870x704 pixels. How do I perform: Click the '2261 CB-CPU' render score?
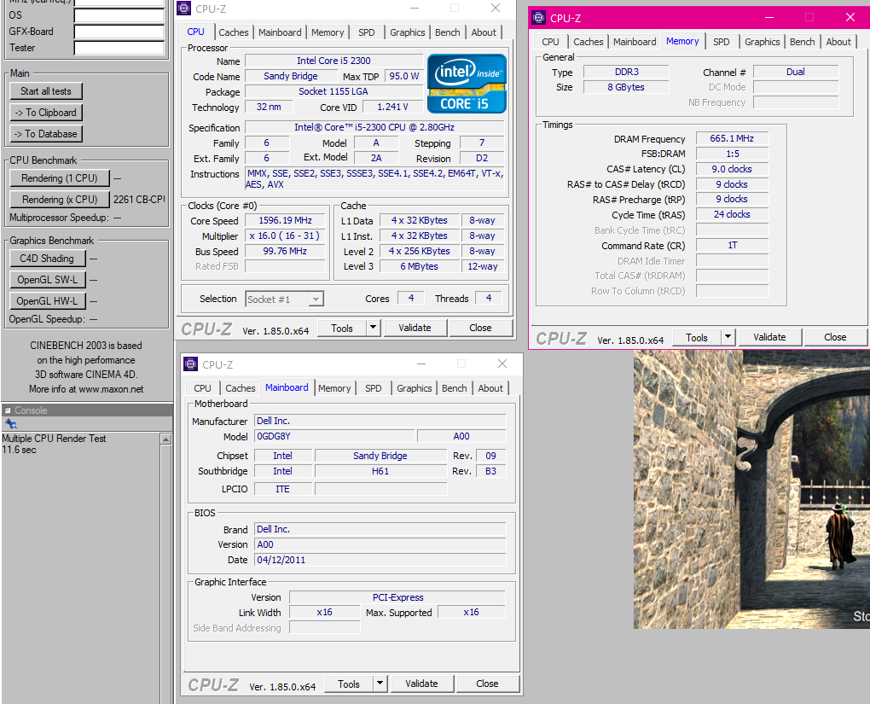pyautogui.click(x=139, y=200)
